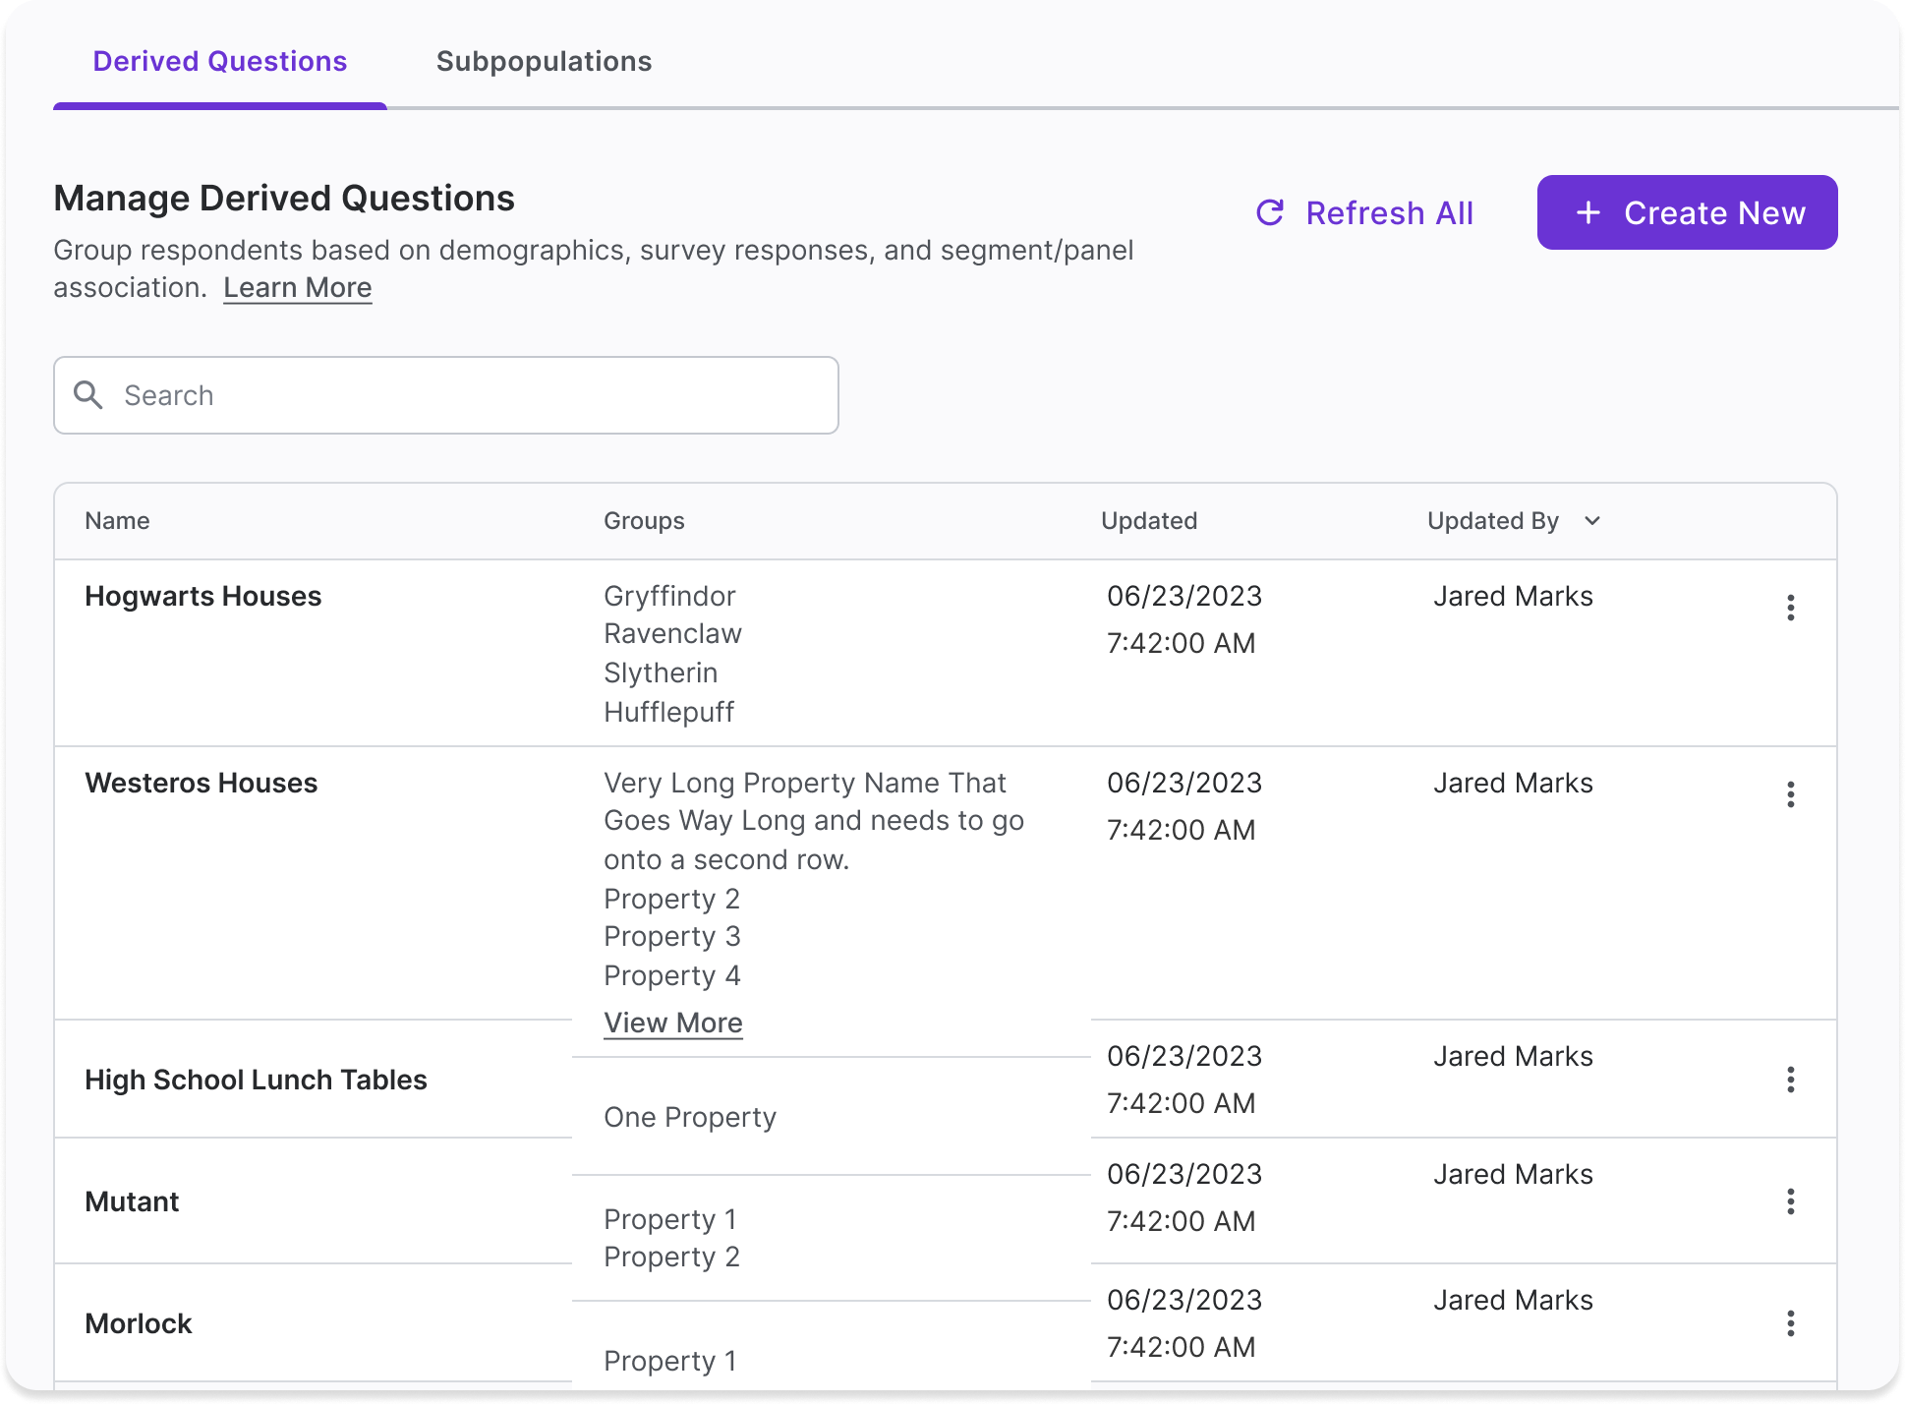Sort by Updated By chevron
The image size is (1905, 1404).
[1592, 521]
